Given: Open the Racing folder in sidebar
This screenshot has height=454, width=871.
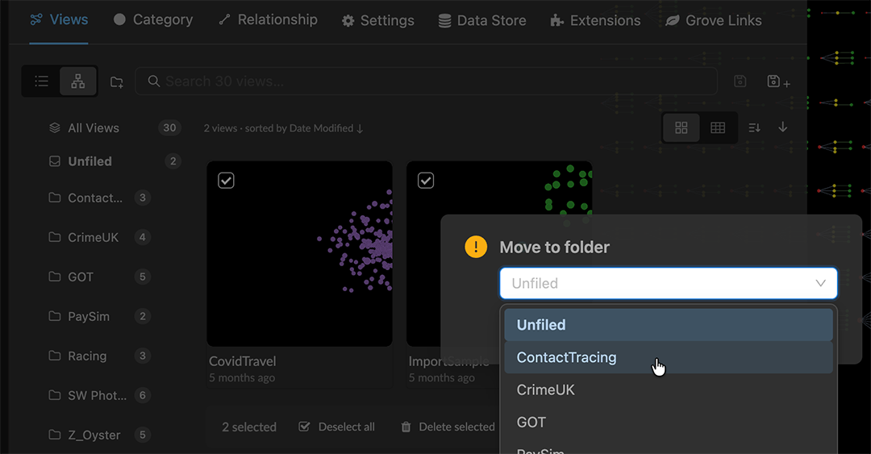Looking at the screenshot, I should 100,356.
